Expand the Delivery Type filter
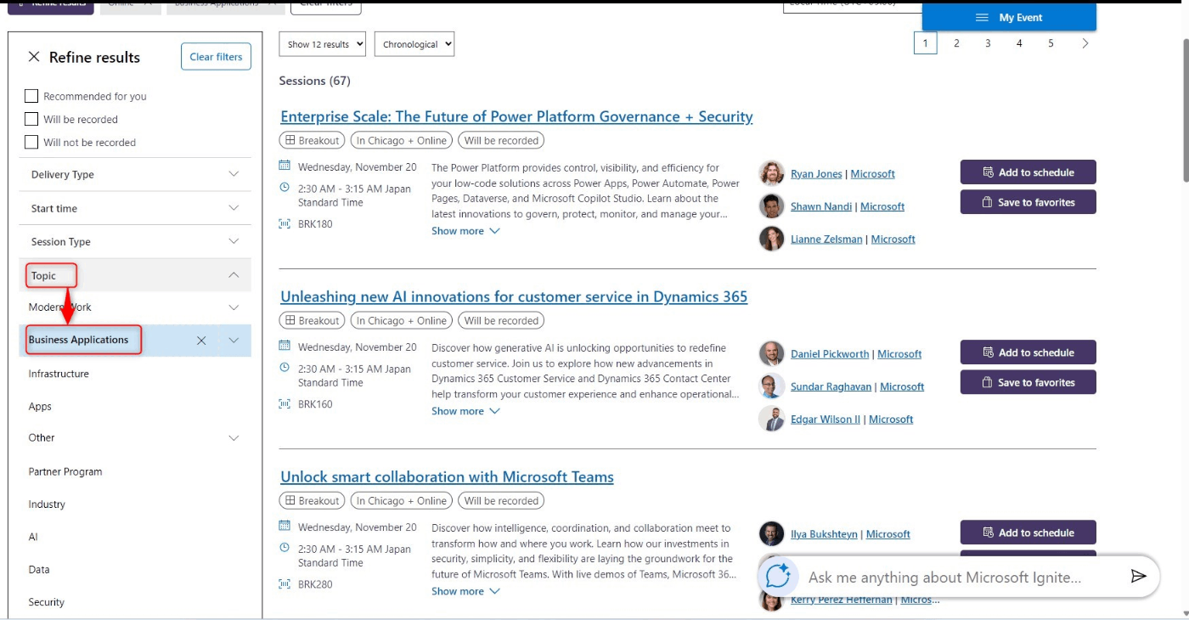This screenshot has height=620, width=1189. point(135,174)
